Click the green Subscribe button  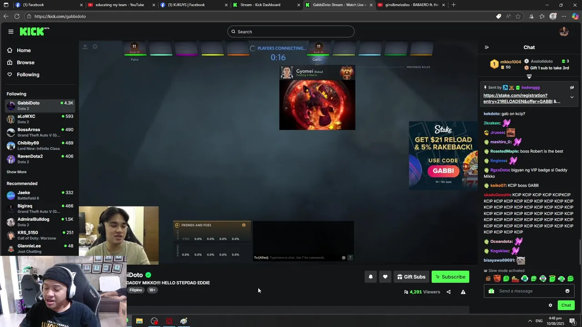click(x=450, y=277)
